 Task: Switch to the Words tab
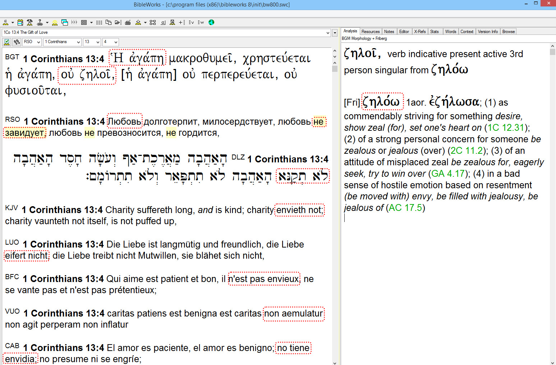coord(451,32)
